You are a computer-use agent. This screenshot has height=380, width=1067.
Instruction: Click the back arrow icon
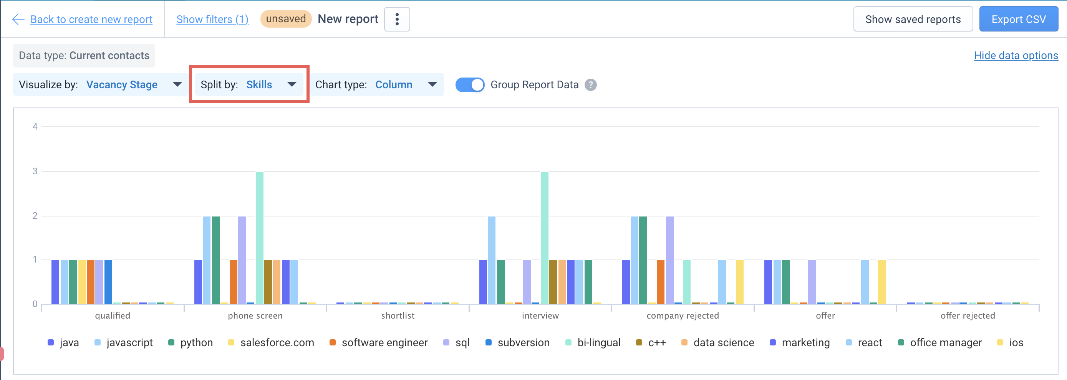point(18,19)
